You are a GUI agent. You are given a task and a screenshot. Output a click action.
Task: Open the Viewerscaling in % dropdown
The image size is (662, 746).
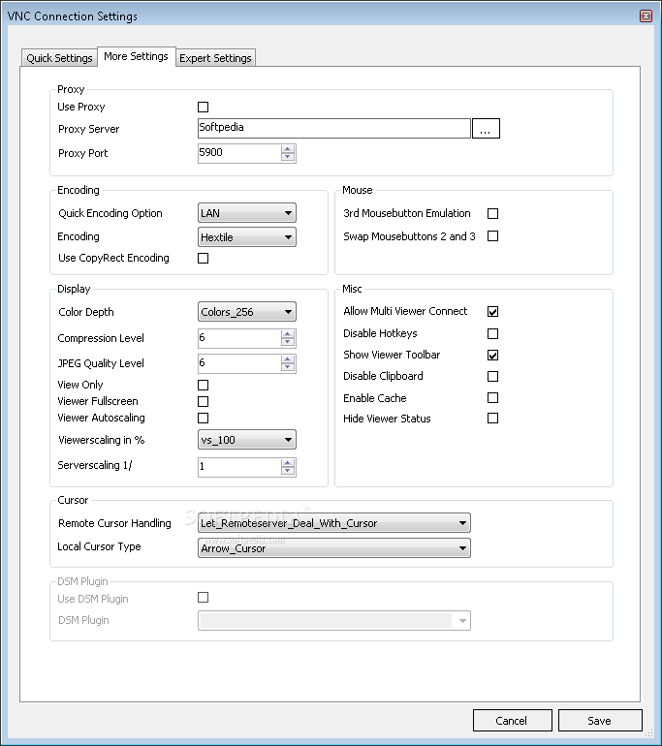247,440
